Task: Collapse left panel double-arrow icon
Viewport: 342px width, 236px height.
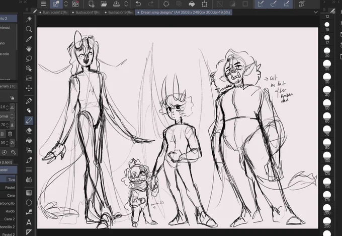Action: click(x=25, y=2)
